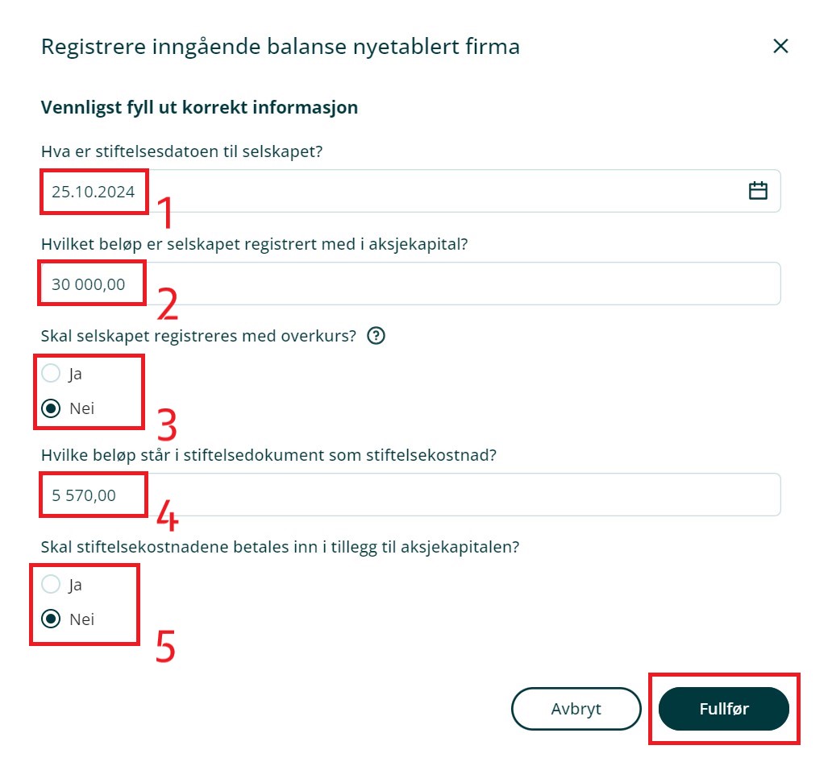The image size is (828, 762).
Task: Choose 'Nei' for paying stiftelsekostnadene in addition
Action: (51, 619)
